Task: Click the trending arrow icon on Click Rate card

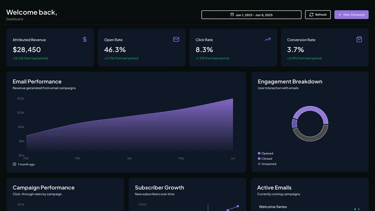Action: tap(268, 39)
